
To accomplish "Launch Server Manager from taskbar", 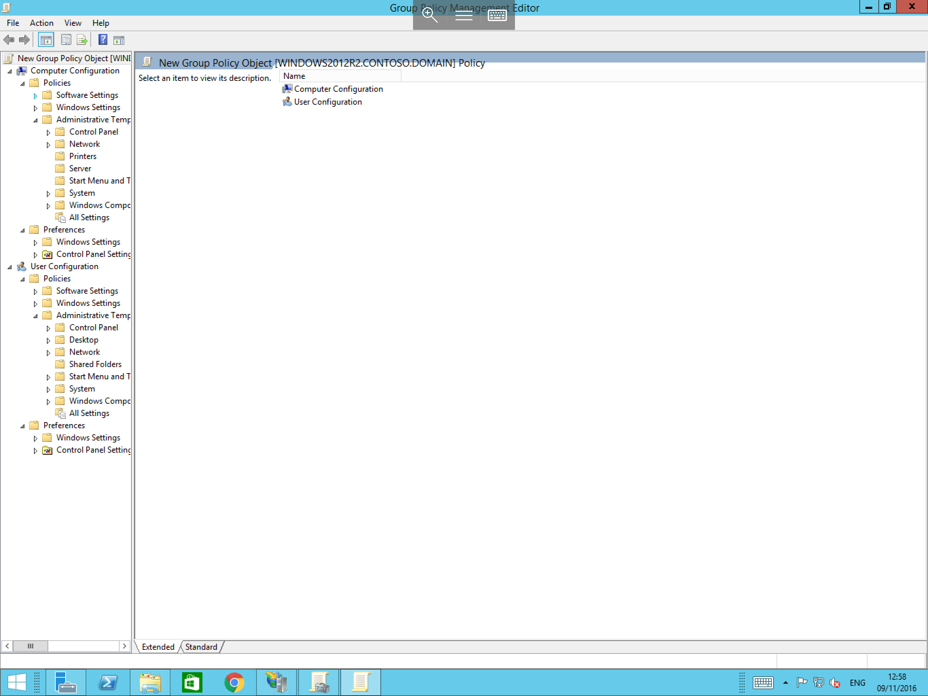I will [x=66, y=682].
